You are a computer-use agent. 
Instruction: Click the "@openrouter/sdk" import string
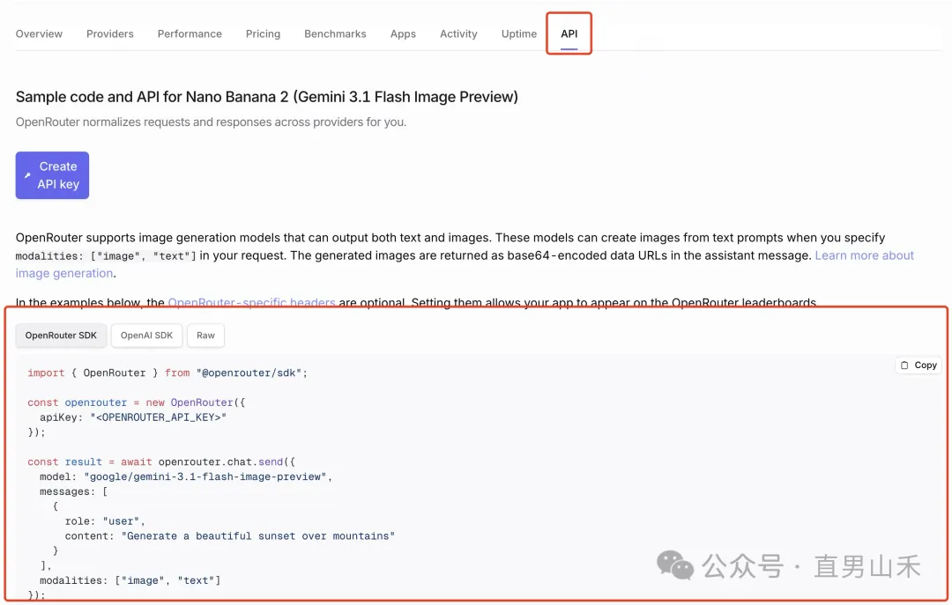(249, 373)
